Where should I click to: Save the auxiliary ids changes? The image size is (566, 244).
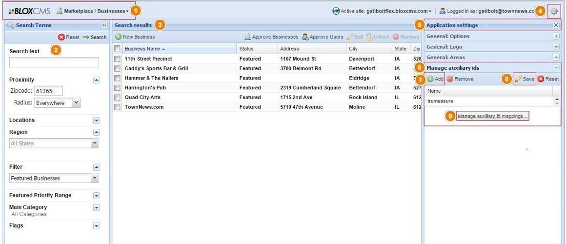click(x=525, y=79)
